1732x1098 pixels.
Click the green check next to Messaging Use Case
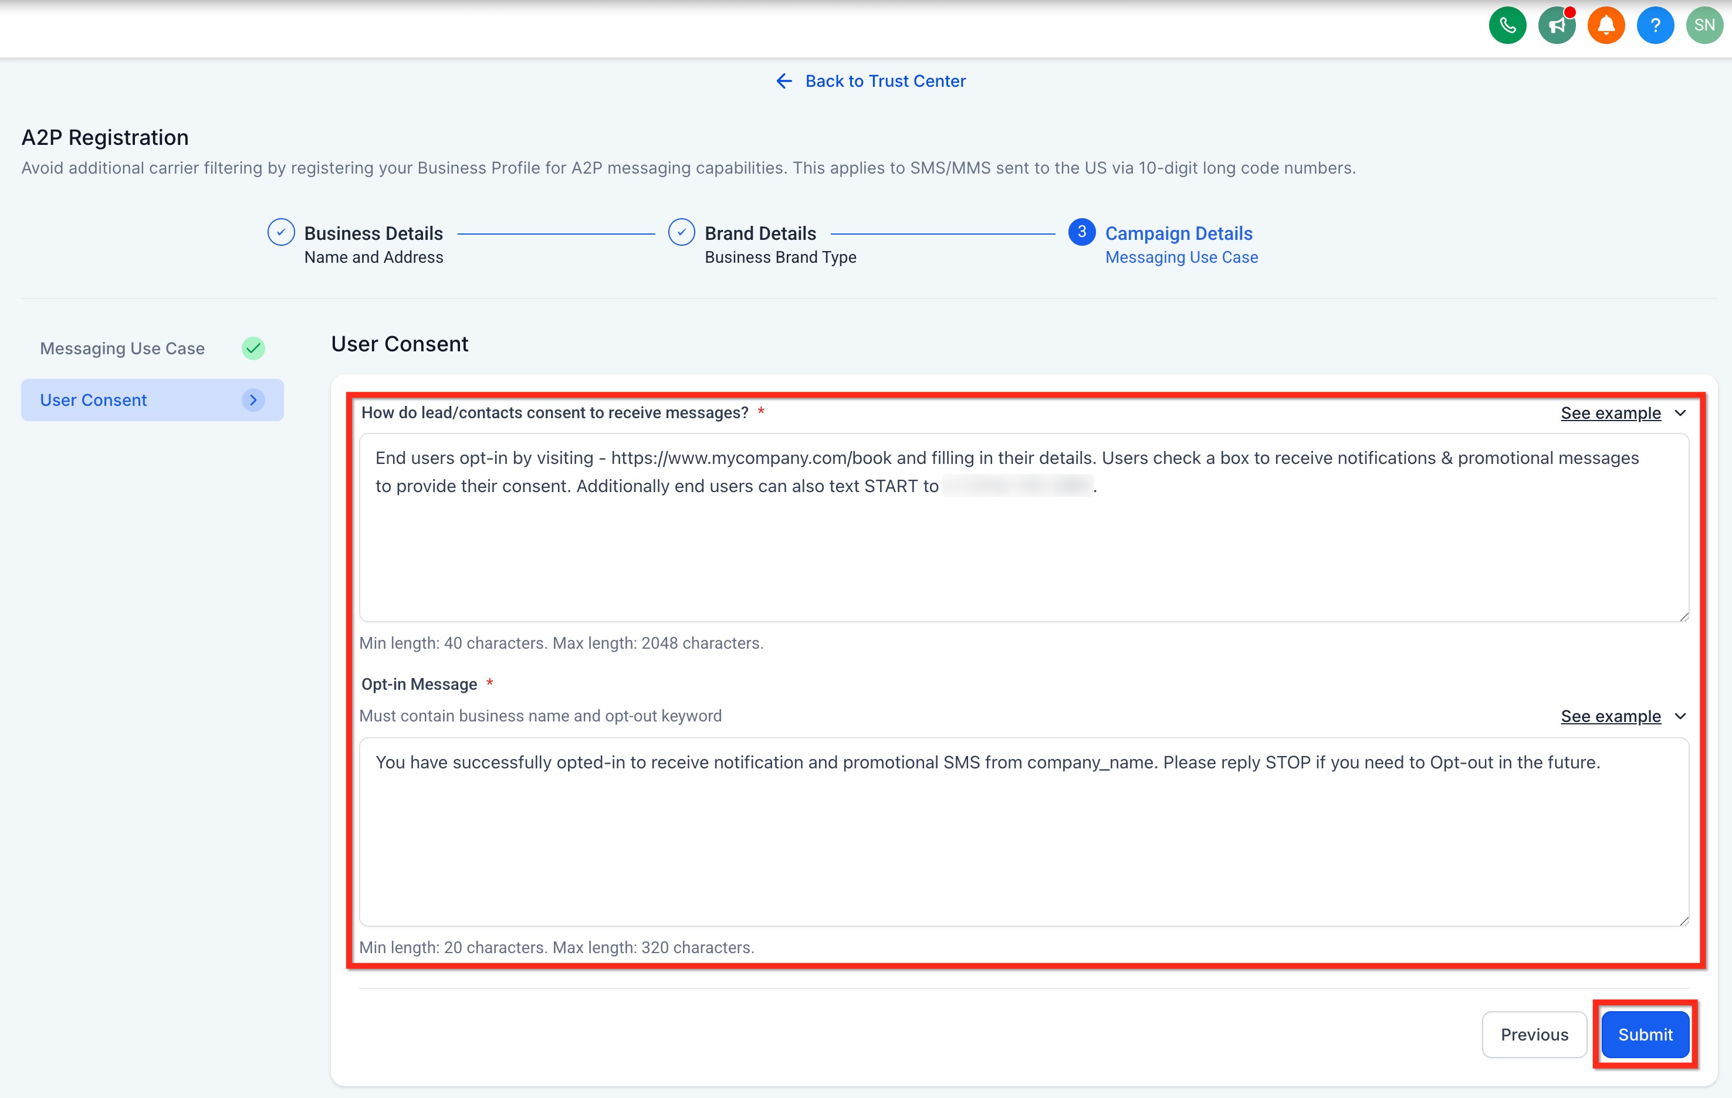click(253, 349)
